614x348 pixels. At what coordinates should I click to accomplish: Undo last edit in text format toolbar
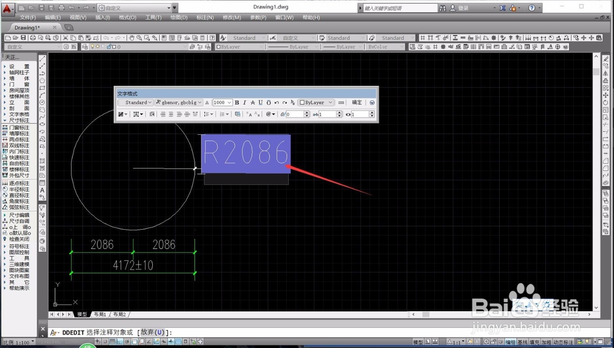tap(276, 102)
